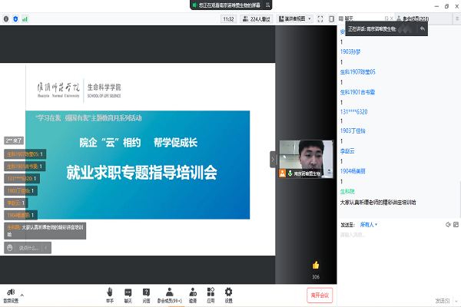
Task: Click the leave meeting (离开会议) button
Action: pos(319,295)
